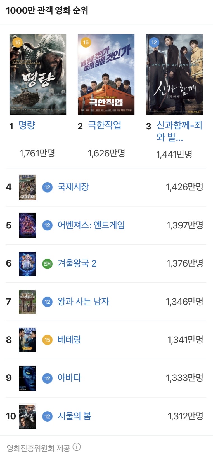Click the 15 rating badge next to 베테랑
213x458 pixels.
click(x=47, y=340)
